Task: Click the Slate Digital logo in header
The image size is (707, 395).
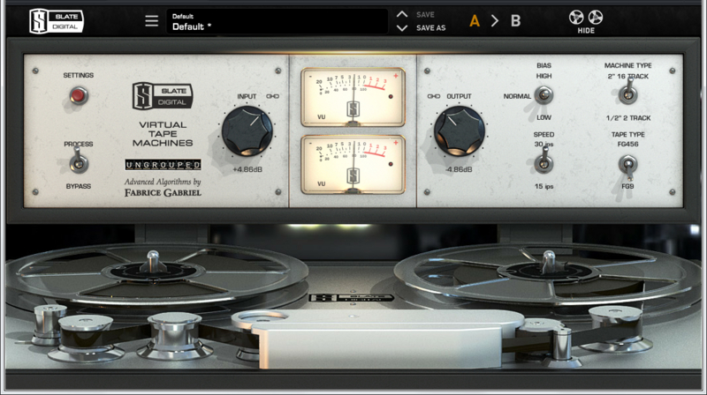Action: (57, 21)
